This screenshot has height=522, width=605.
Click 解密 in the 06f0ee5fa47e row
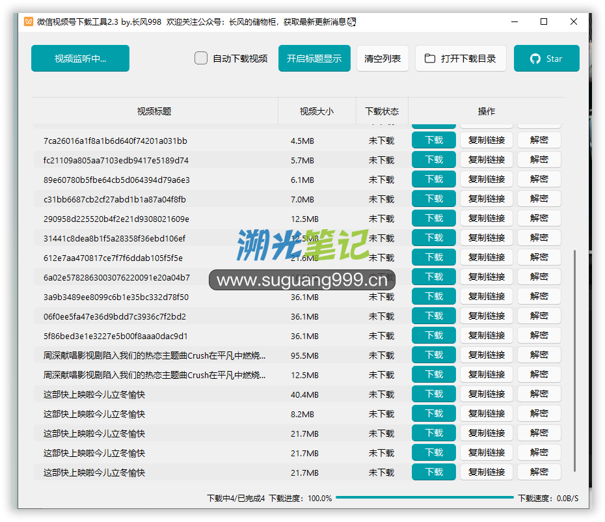click(x=539, y=316)
